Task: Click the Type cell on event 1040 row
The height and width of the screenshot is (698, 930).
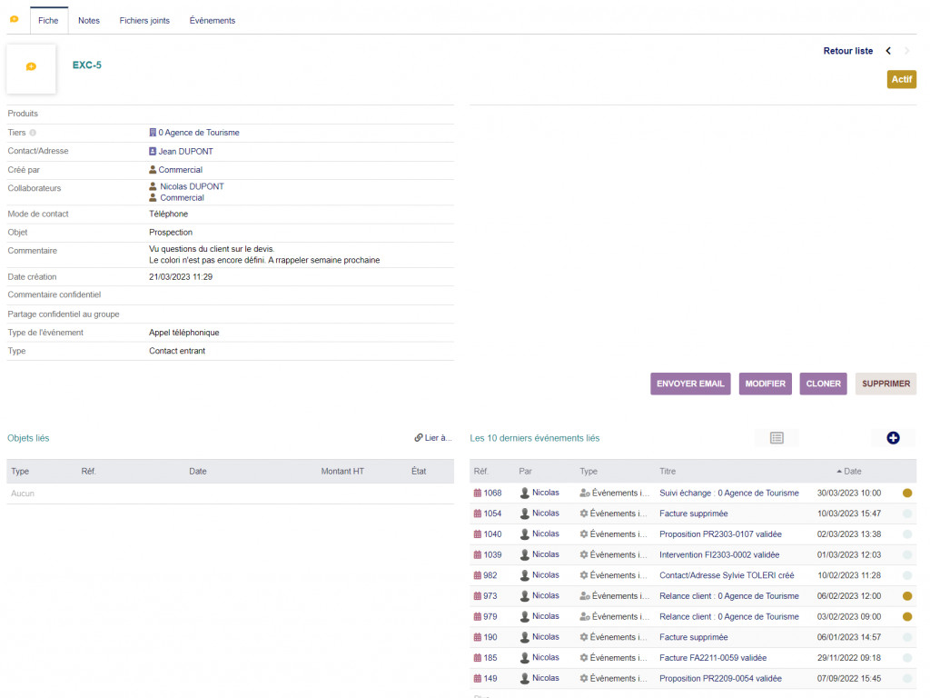Action: pyautogui.click(x=613, y=534)
